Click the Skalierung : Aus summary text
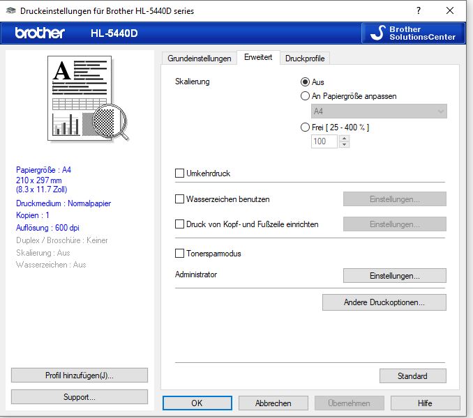 click(x=43, y=253)
